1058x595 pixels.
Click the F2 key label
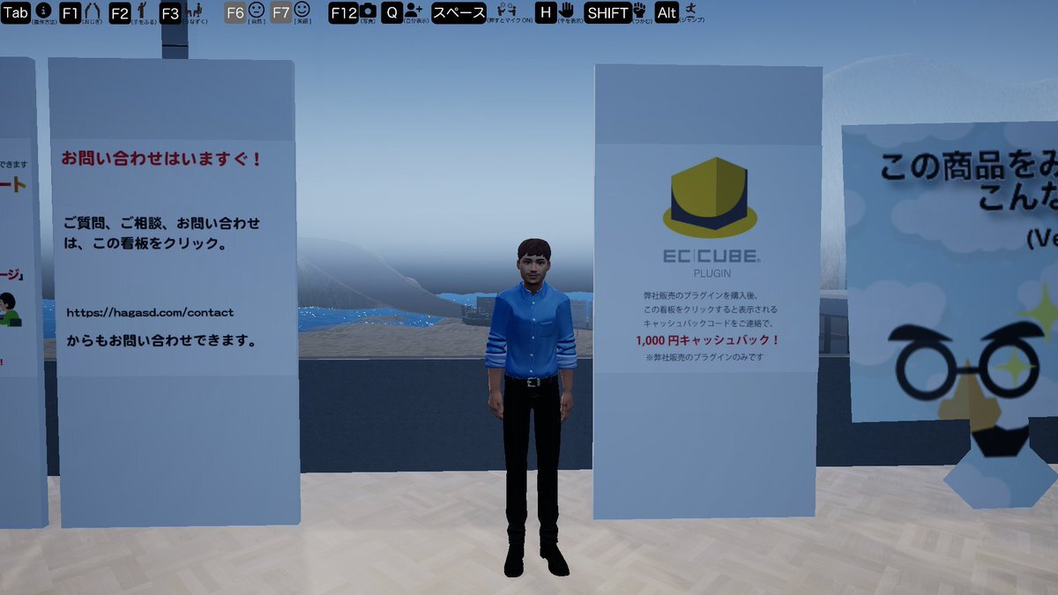120,12
